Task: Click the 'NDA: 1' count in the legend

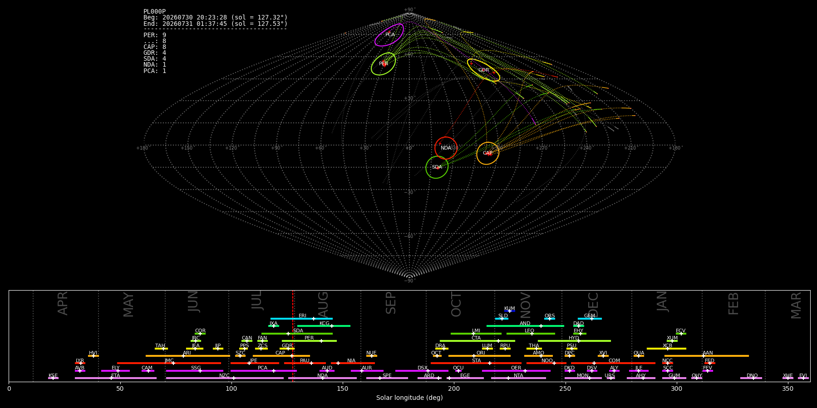Action: (x=155, y=65)
